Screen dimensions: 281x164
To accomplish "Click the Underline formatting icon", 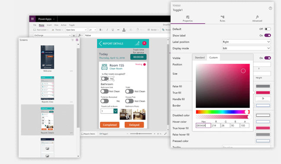I will pos(113,30).
